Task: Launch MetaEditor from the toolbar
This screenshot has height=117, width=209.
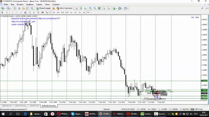Action: [x=54, y=8]
